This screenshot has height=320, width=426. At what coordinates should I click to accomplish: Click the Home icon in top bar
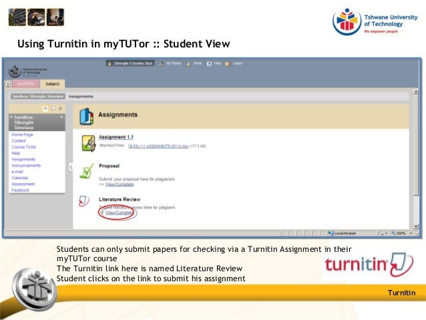[x=188, y=64]
